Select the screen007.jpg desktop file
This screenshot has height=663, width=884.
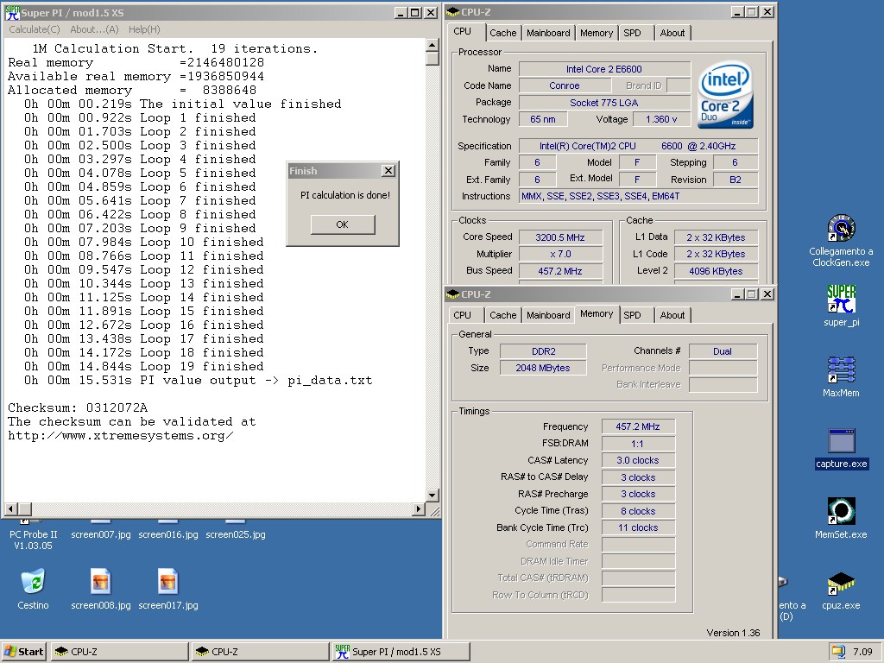click(100, 534)
